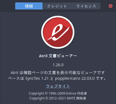Open the ウェブサイト link

pyautogui.click(x=58, y=86)
